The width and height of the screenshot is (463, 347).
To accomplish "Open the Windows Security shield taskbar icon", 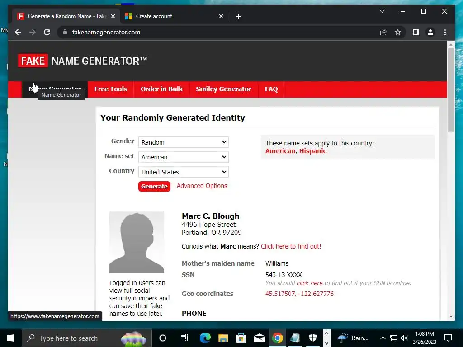I will coord(313,338).
